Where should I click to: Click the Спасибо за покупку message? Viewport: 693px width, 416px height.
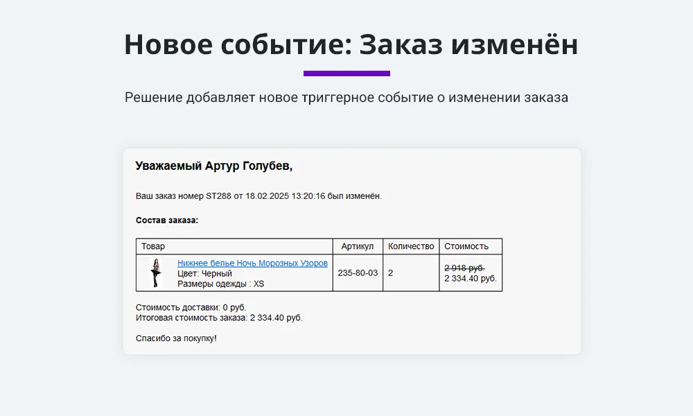pyautogui.click(x=176, y=338)
